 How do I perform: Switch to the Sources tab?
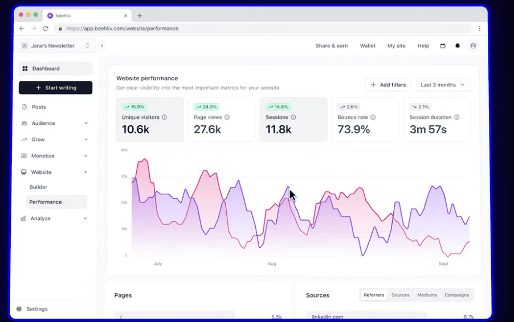coord(400,295)
